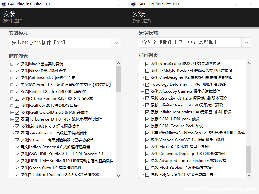Disable the Octane Render 3.0.7 checkbox
Viewport: 259px width, 194px height.
[x=17, y=99]
